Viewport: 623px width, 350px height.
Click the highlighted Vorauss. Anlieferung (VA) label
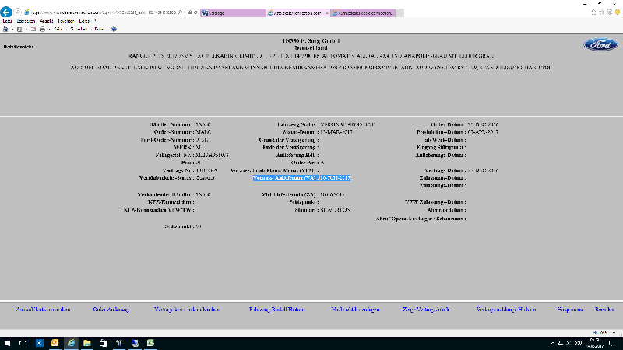tap(286, 178)
